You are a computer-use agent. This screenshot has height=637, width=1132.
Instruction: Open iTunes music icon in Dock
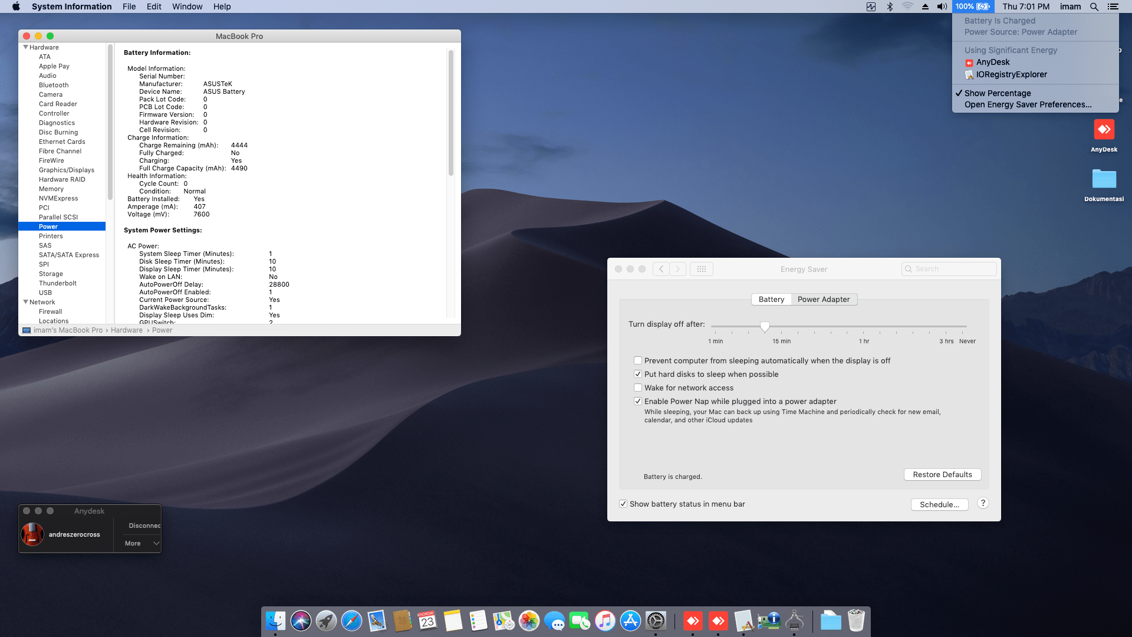click(605, 620)
